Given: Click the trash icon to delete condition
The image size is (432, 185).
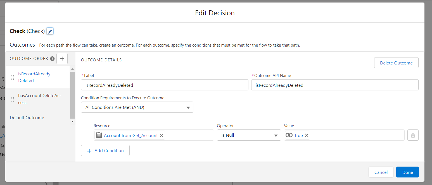Looking at the screenshot, I should tap(413, 135).
